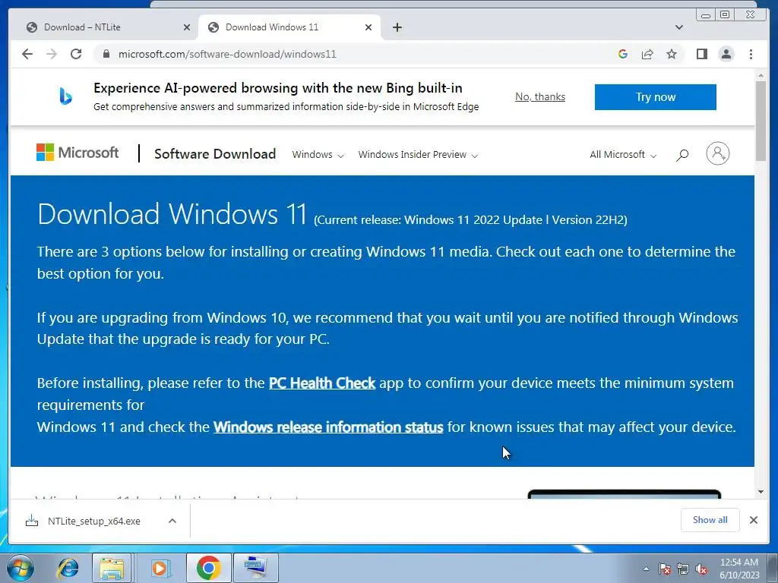
Task: Open the tab search chevron
Action: point(679,27)
